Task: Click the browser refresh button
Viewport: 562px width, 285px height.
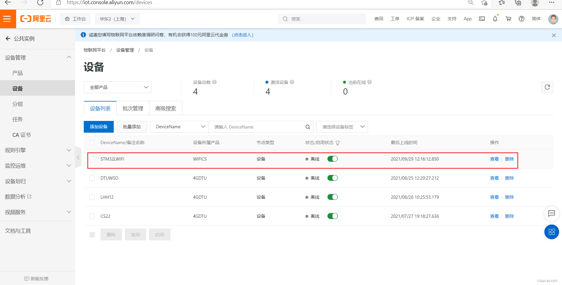Action: coord(40,3)
